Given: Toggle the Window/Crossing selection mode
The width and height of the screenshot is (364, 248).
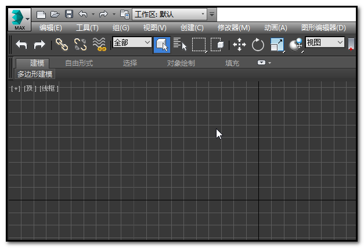Looking at the screenshot, I should pyautogui.click(x=217, y=44).
